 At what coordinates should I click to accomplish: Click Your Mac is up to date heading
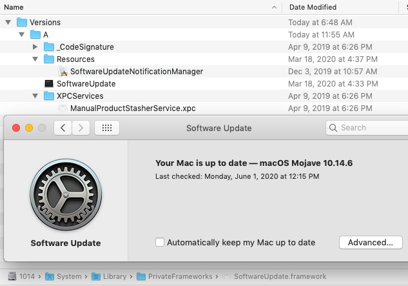(254, 163)
